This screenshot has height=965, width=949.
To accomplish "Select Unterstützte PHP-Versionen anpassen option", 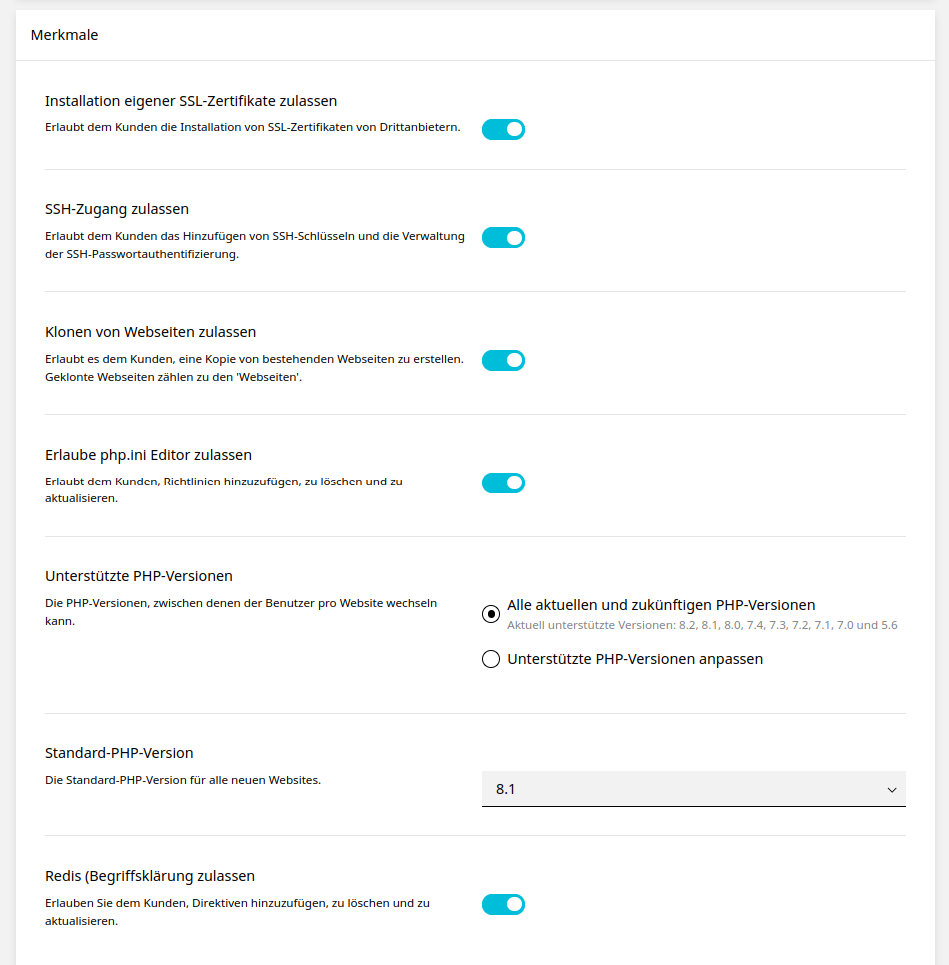I will click(x=491, y=658).
